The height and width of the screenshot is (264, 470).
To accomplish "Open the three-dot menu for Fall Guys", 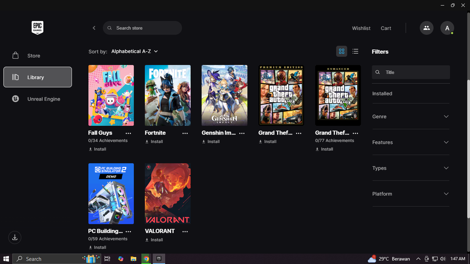I will pos(128,133).
